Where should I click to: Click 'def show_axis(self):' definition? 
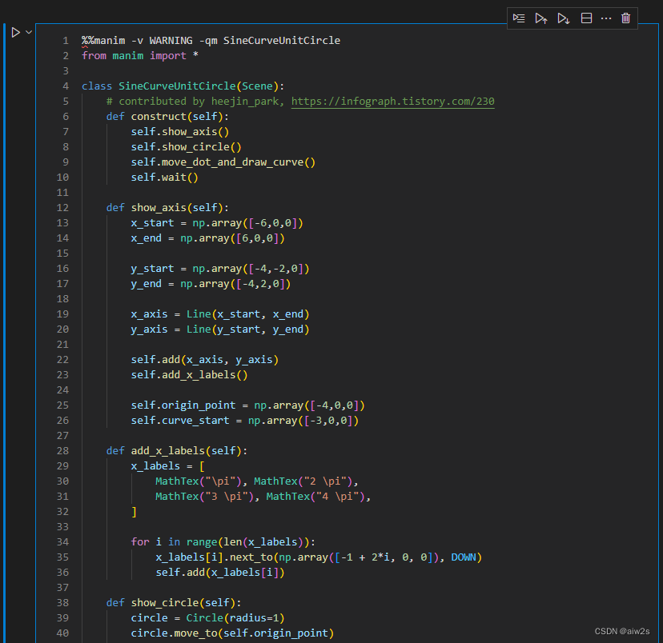167,208
